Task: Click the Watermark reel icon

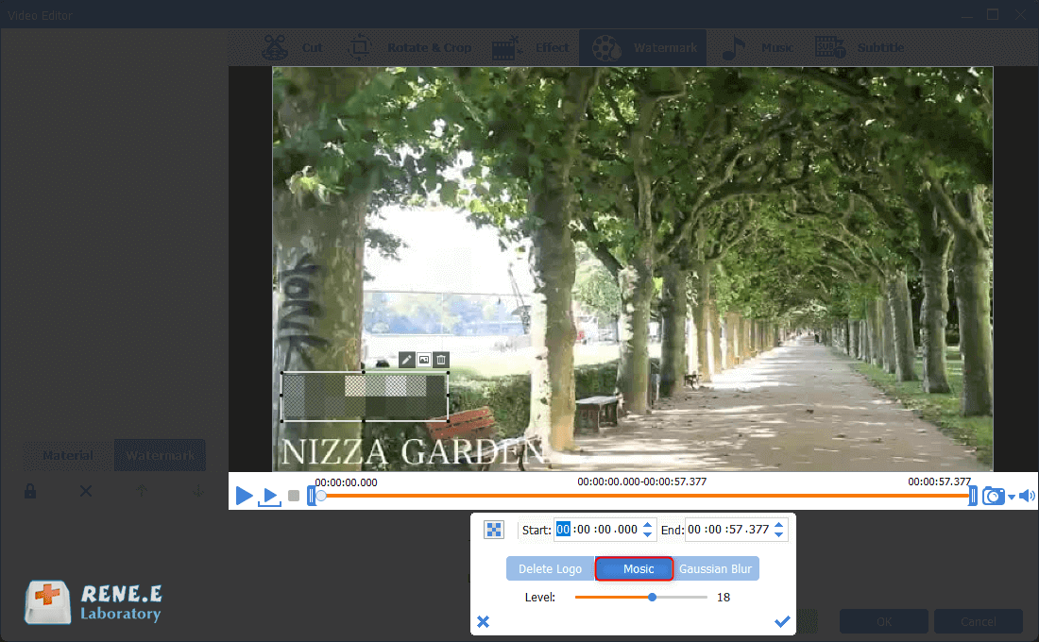Action: [605, 48]
